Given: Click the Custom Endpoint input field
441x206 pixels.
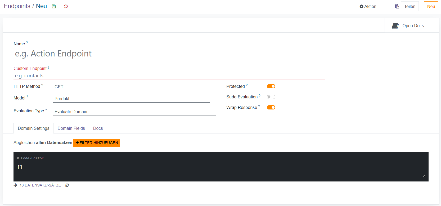Looking at the screenshot, I should coord(169,76).
